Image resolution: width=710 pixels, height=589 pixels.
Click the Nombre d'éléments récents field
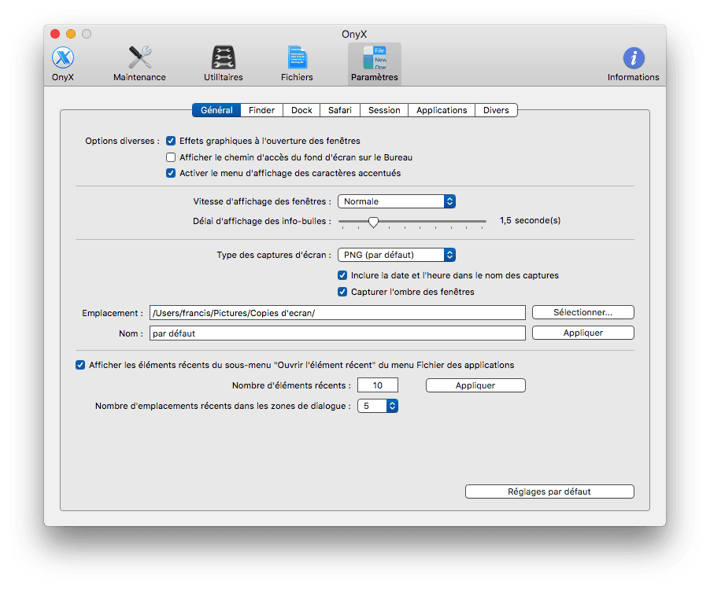[x=378, y=385]
